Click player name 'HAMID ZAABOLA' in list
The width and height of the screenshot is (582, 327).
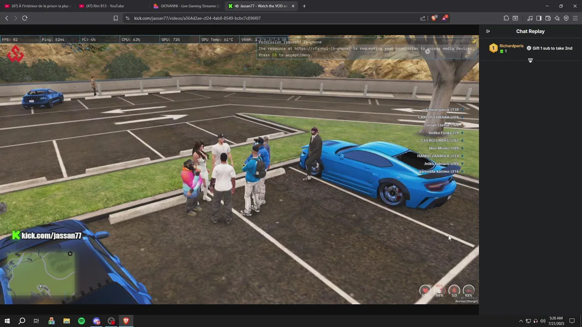tap(438, 156)
